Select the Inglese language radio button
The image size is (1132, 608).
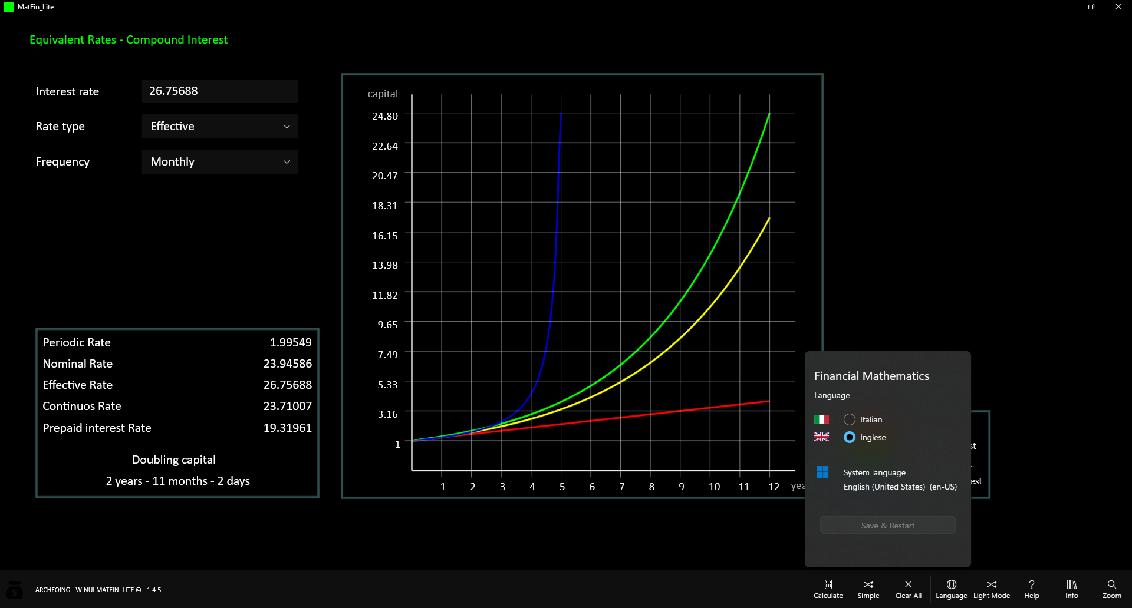pyautogui.click(x=850, y=437)
